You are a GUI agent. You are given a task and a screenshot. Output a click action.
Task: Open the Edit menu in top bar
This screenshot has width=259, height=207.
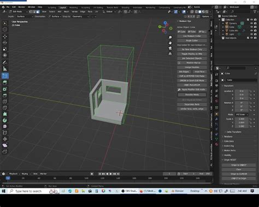[x=14, y=7]
